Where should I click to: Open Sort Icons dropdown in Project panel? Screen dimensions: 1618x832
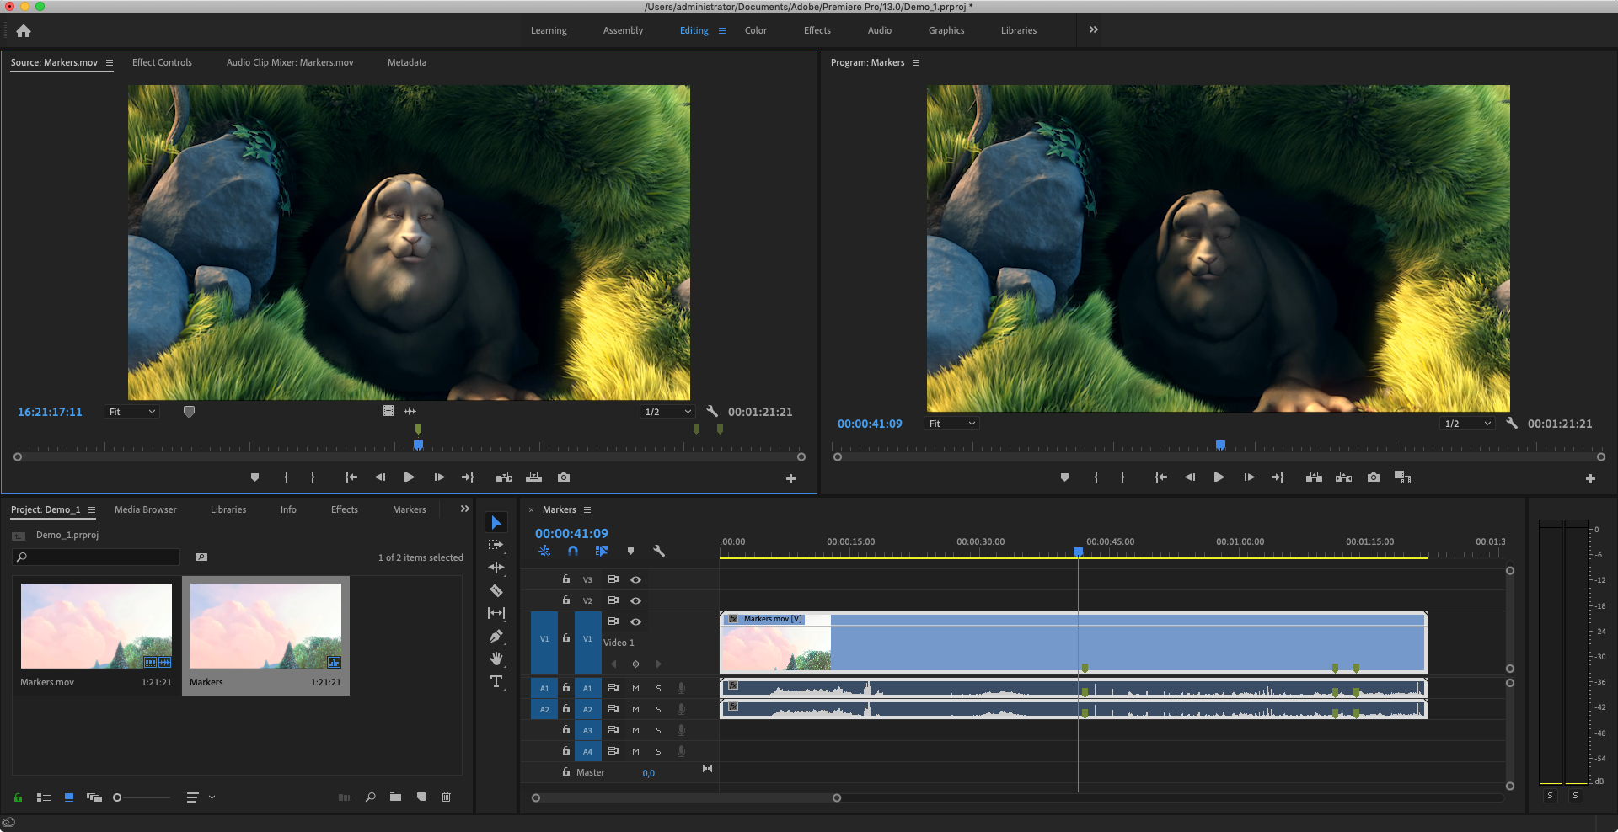coord(199,797)
